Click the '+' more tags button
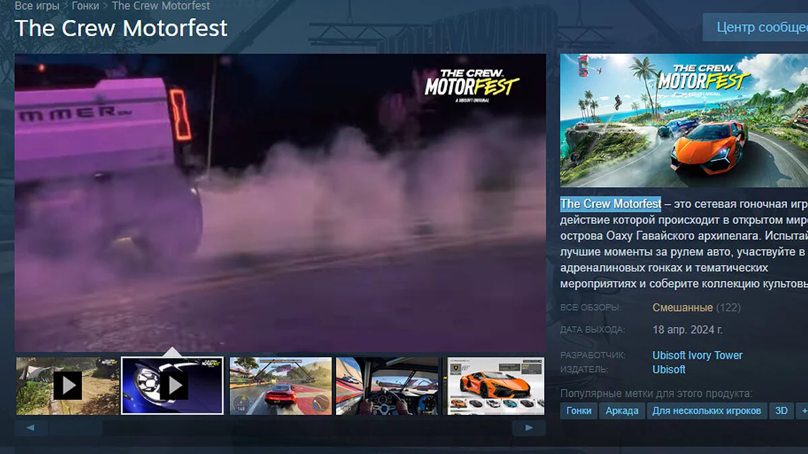 (802, 410)
